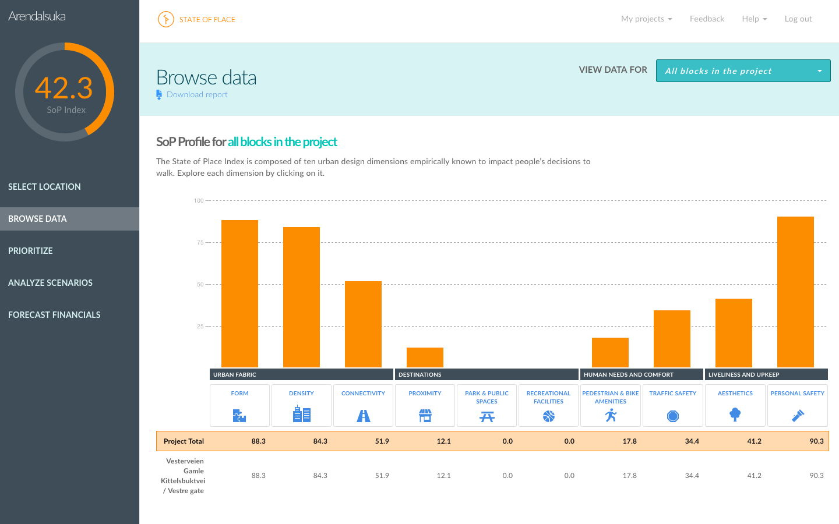Click the Connectivity bar in the chart
839x524 pixels.
(x=363, y=324)
